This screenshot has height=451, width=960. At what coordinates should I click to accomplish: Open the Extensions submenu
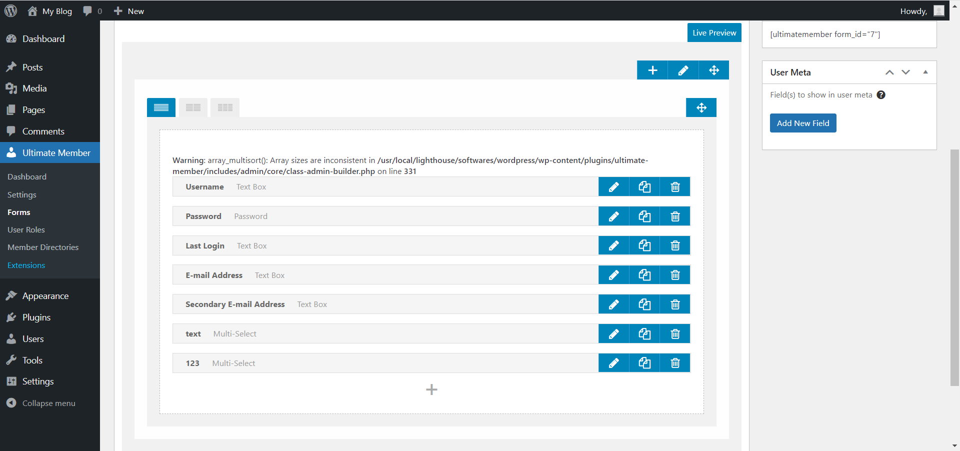pyautogui.click(x=26, y=265)
